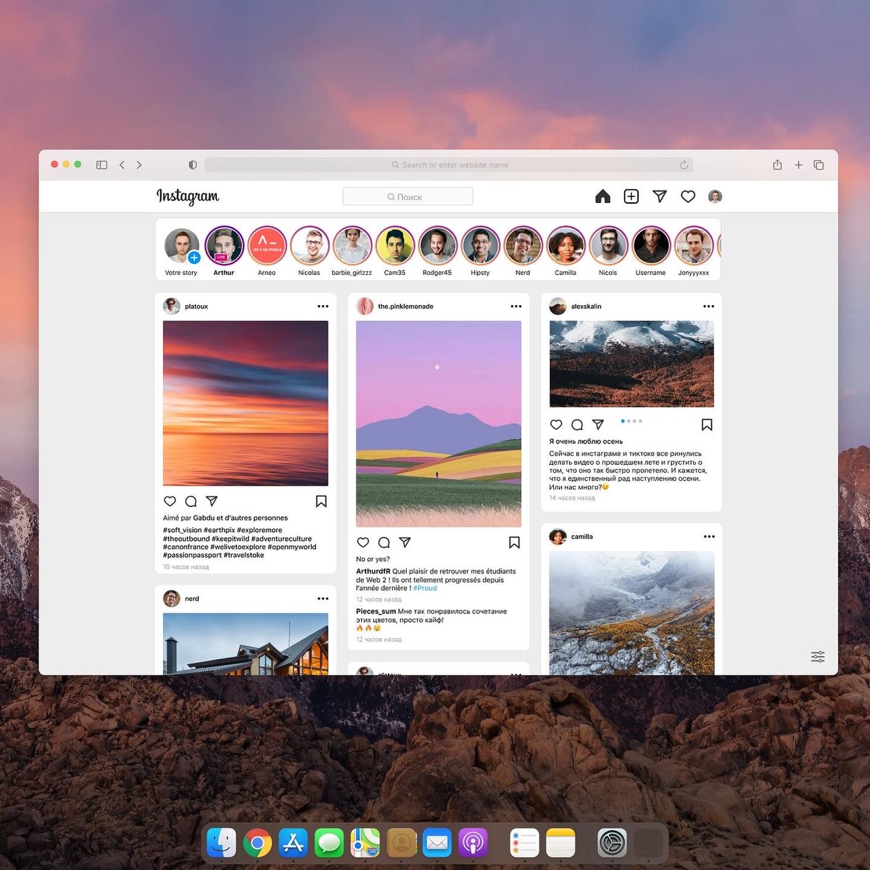The image size is (870, 870).
Task: View Arthur's live story
Action: click(x=224, y=246)
